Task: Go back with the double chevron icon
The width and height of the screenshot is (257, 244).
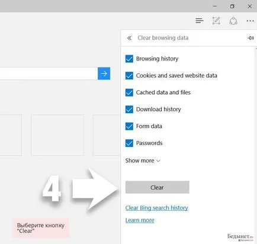Action: point(129,38)
